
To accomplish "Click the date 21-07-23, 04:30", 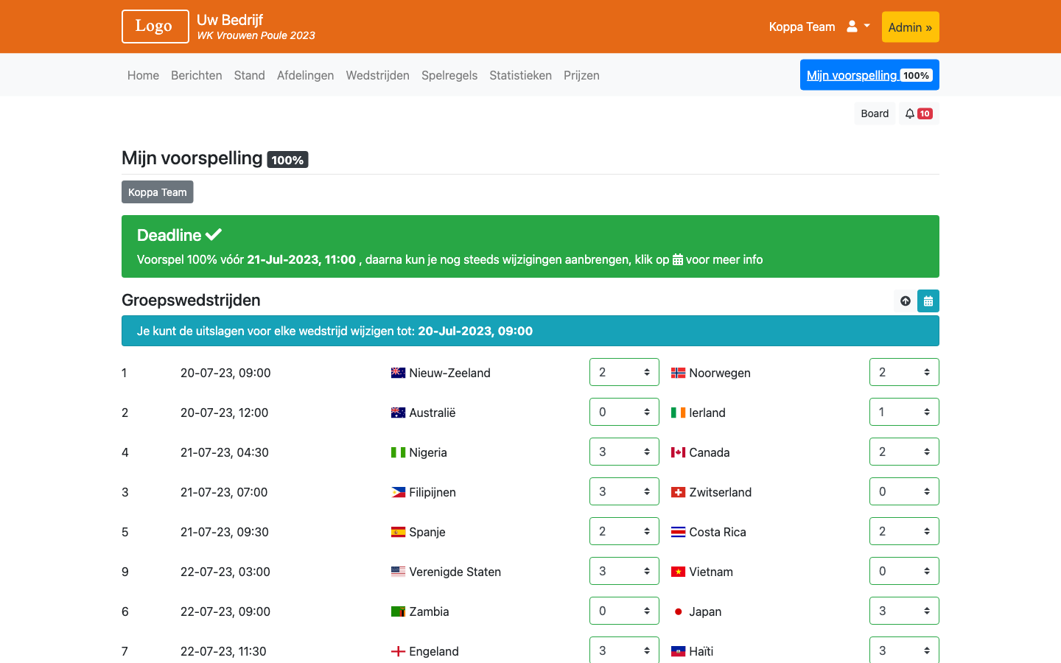I will pos(225,452).
